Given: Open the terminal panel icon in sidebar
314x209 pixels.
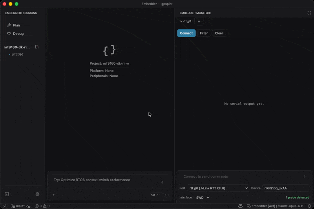Looking at the screenshot, I should [7, 194].
